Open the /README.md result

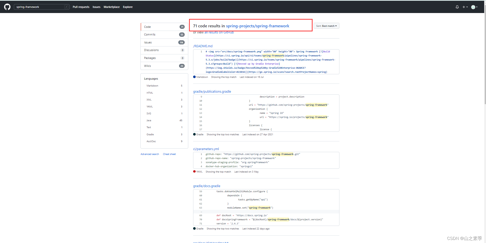click(203, 46)
